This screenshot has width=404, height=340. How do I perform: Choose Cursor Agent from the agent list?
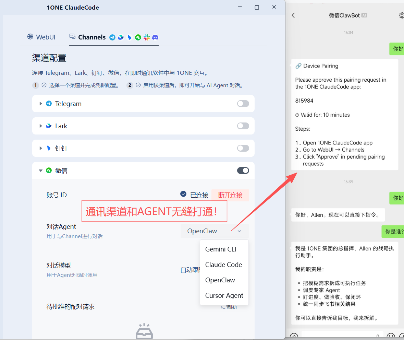[x=224, y=296]
